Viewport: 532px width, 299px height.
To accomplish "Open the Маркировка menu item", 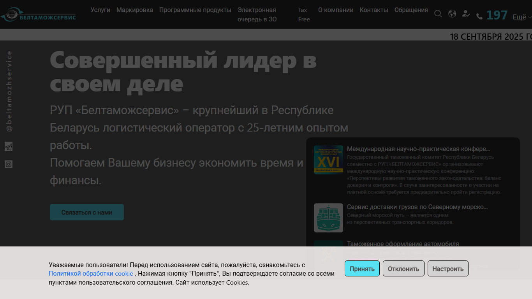I will click(x=135, y=10).
